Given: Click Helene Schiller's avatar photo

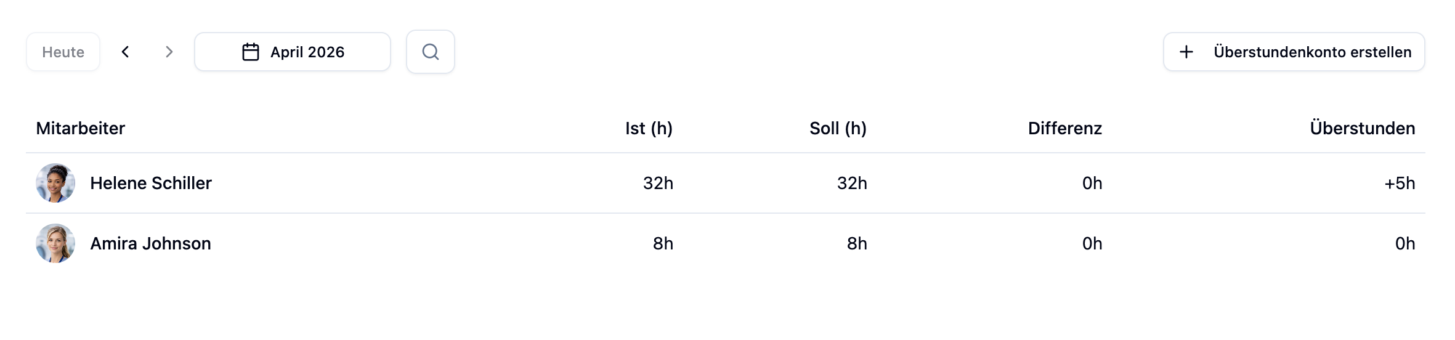Looking at the screenshot, I should (55, 183).
